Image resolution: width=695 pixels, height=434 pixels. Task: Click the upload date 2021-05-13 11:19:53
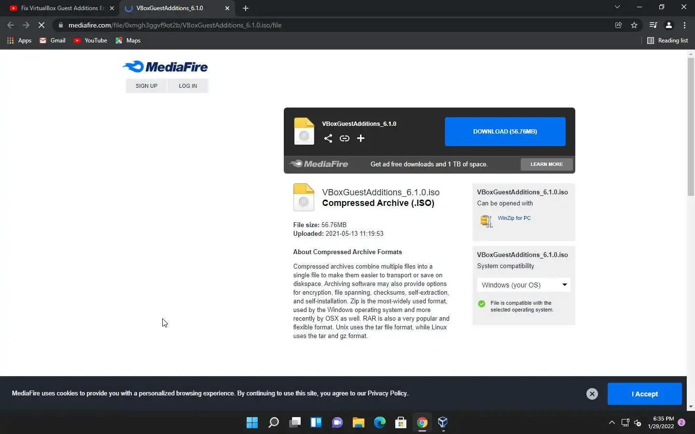tap(355, 234)
